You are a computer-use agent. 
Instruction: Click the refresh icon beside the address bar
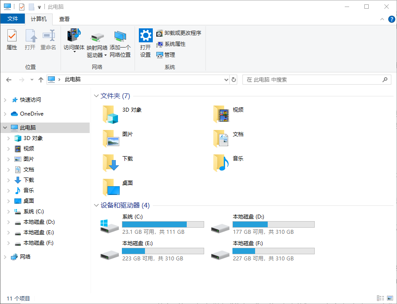pos(233,80)
